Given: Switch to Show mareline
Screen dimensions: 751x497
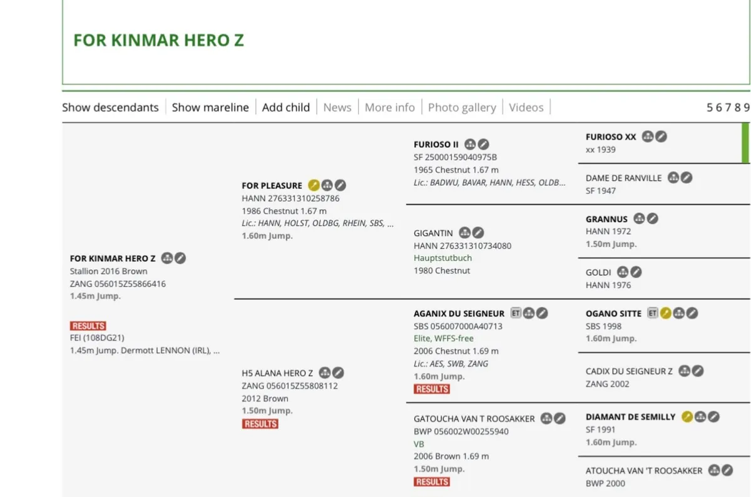Looking at the screenshot, I should [x=210, y=107].
